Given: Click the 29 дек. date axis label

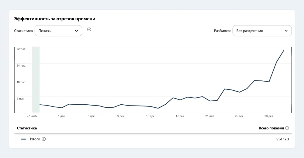Looking at the screenshot, I should point(269,116).
